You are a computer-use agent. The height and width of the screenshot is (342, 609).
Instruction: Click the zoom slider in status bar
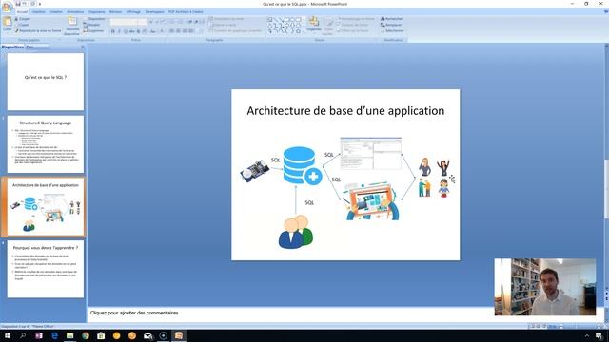click(x=579, y=327)
